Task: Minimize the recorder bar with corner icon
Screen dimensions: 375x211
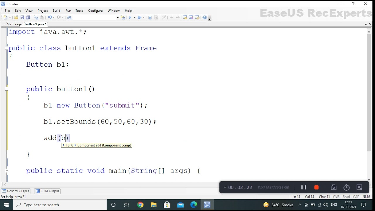Action: [x=359, y=187]
